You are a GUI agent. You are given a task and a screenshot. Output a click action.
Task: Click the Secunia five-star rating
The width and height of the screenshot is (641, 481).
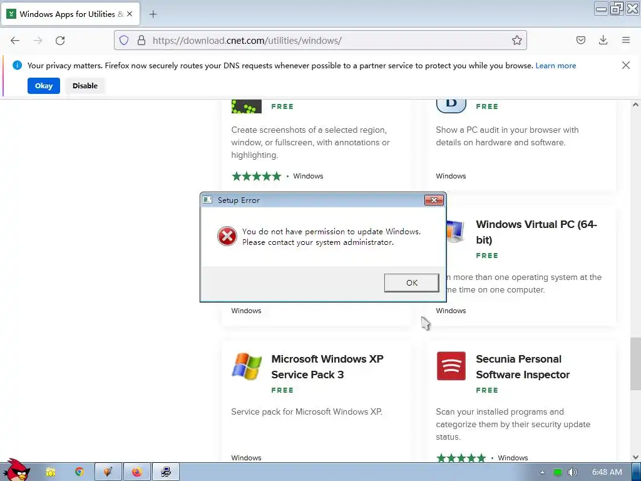tap(461, 458)
